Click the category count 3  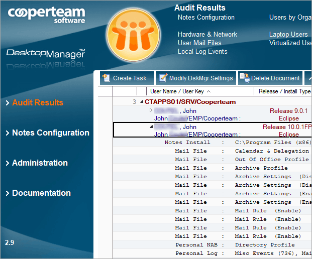[135, 102]
